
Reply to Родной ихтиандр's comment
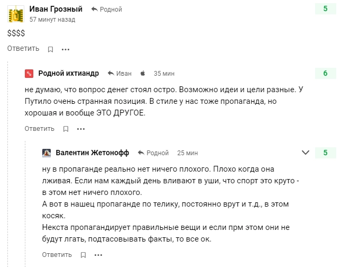pyautogui.click(x=40, y=129)
